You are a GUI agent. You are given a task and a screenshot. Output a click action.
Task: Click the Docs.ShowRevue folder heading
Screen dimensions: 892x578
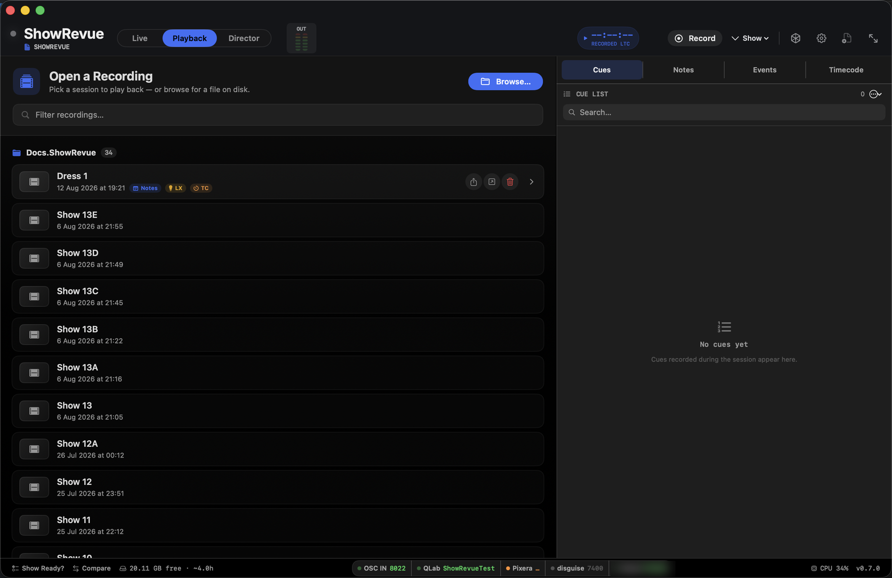click(61, 153)
